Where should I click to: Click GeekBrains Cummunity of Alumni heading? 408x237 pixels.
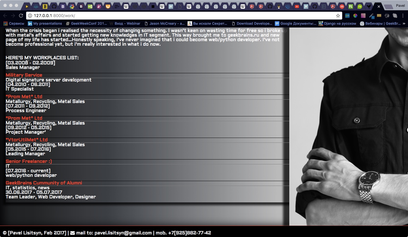click(x=44, y=183)
